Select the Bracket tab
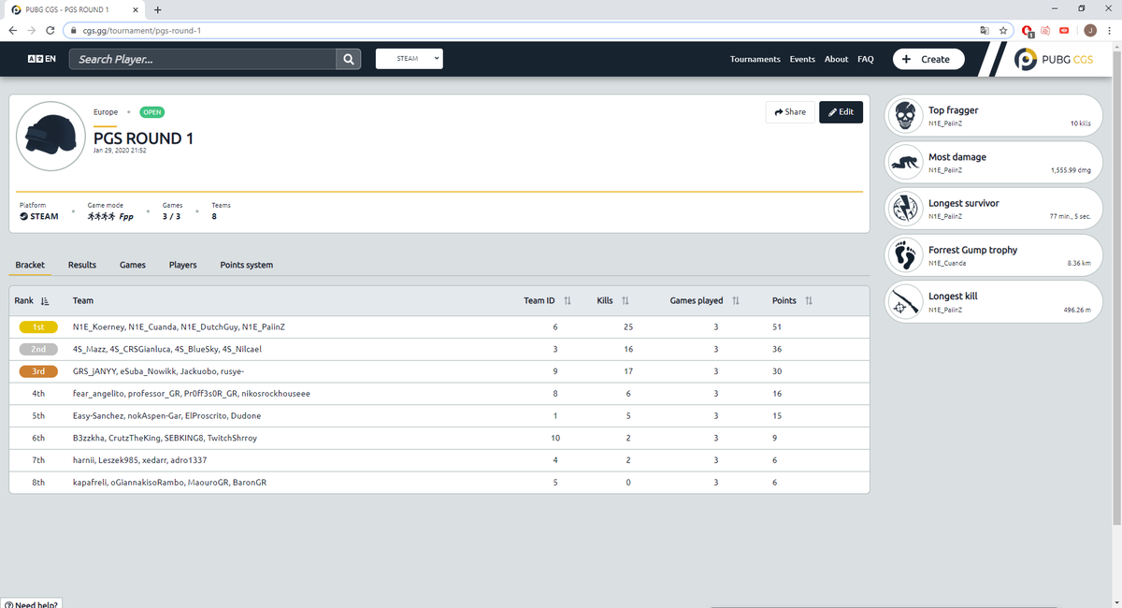Viewport: 1122px width, 608px height. tap(30, 265)
